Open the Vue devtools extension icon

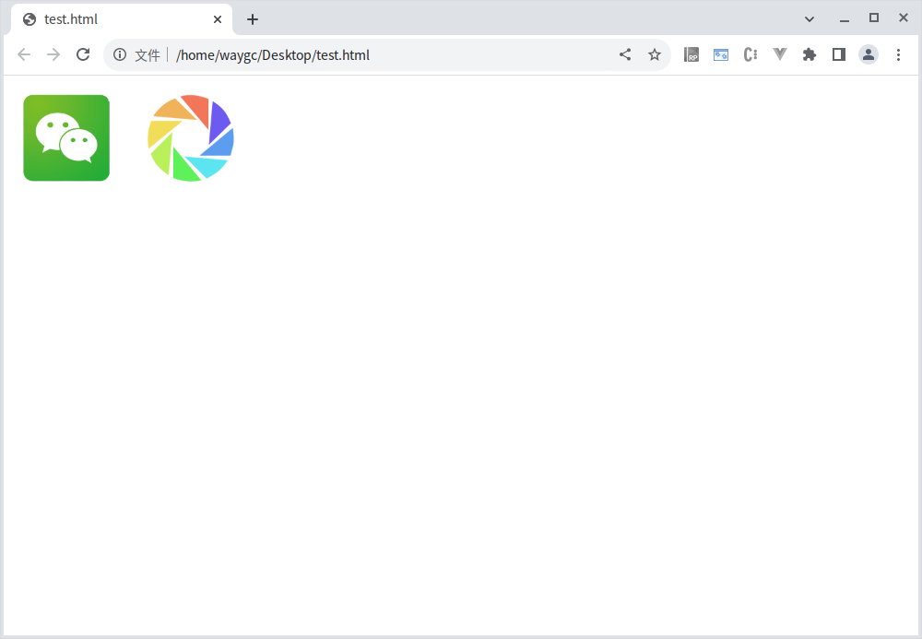pos(780,54)
